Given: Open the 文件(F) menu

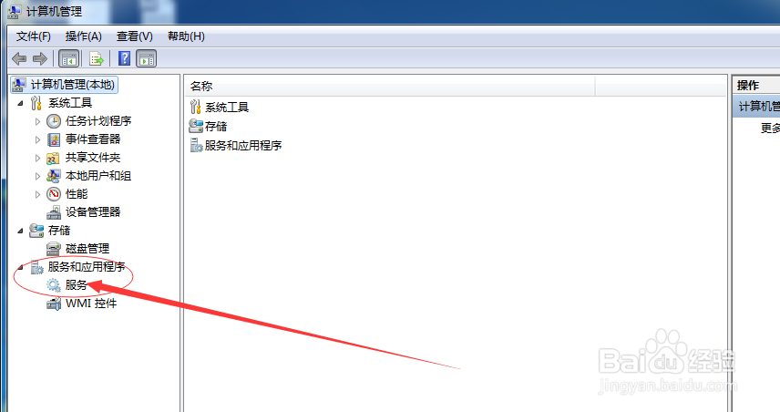Looking at the screenshot, I should click(x=34, y=36).
